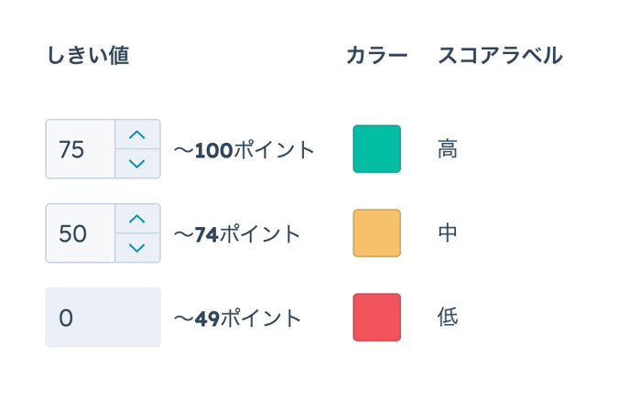Click up arrow on the 75 threshold stepper
641x400 pixels.
pyautogui.click(x=137, y=135)
